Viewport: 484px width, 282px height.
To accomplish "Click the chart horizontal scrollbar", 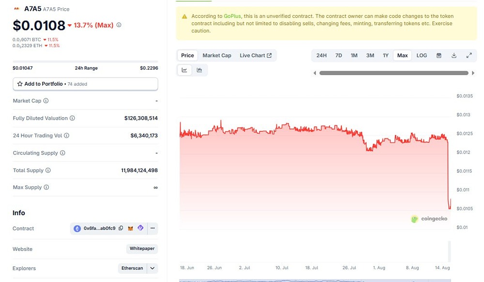I will coord(393,73).
